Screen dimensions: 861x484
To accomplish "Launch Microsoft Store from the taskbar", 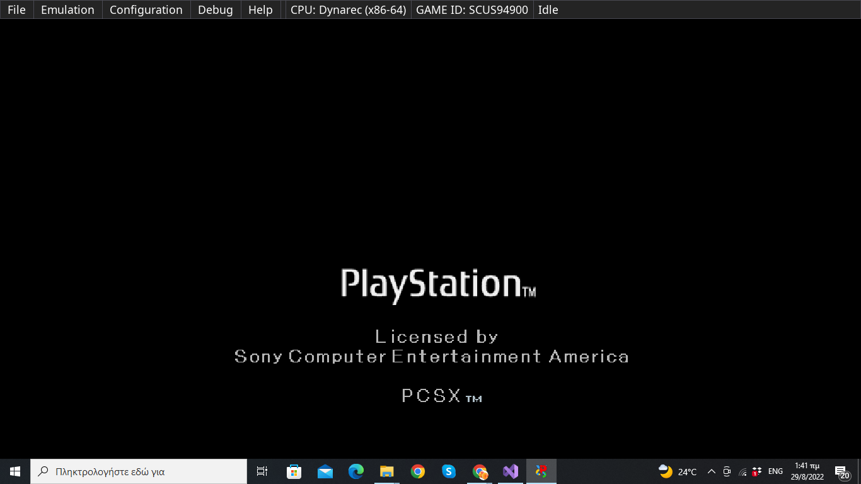I will point(294,471).
